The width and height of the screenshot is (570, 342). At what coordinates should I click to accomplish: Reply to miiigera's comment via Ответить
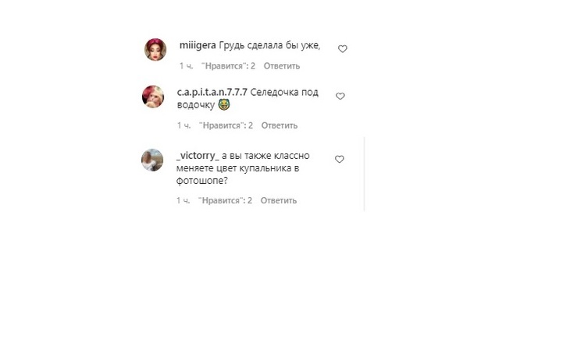coord(282,66)
